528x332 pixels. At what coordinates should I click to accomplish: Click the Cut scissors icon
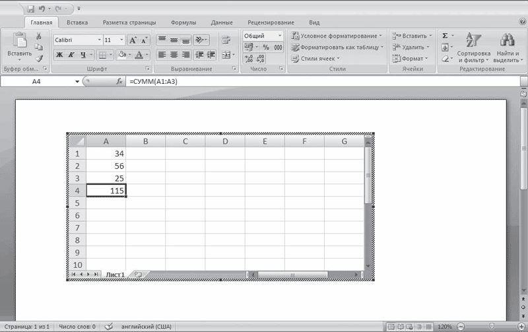click(x=39, y=36)
